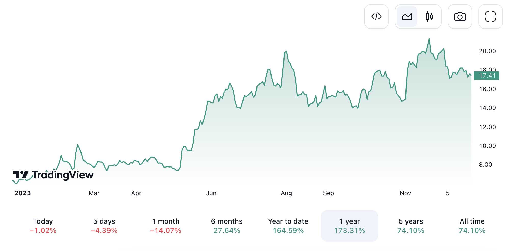Enter fullscreen chart mode

click(x=490, y=17)
